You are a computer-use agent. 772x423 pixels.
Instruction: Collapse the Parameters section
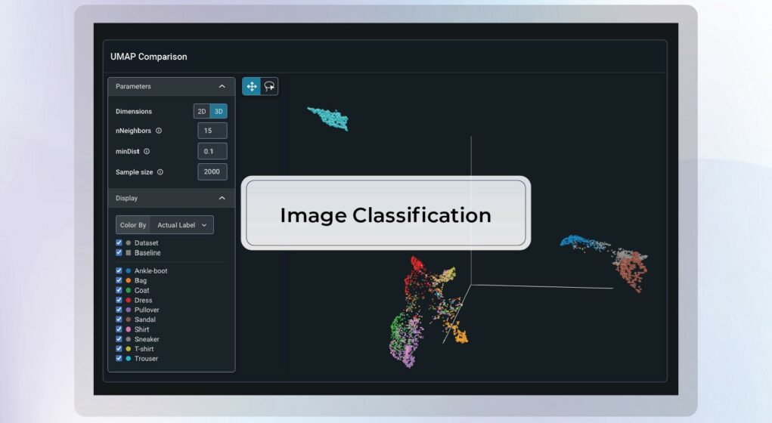point(222,87)
